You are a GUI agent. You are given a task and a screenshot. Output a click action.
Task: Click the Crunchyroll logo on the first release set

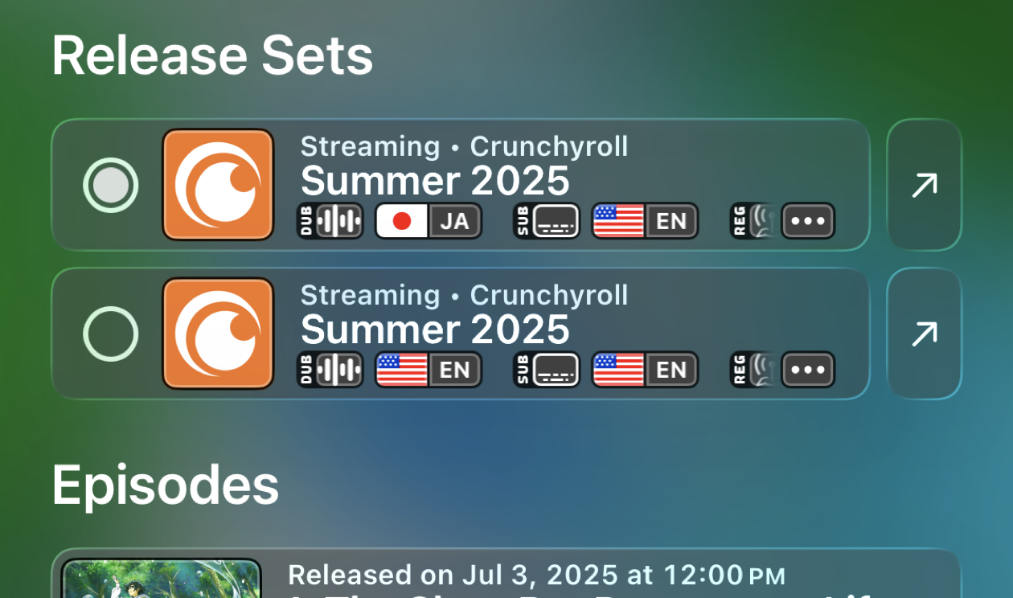pos(217,185)
